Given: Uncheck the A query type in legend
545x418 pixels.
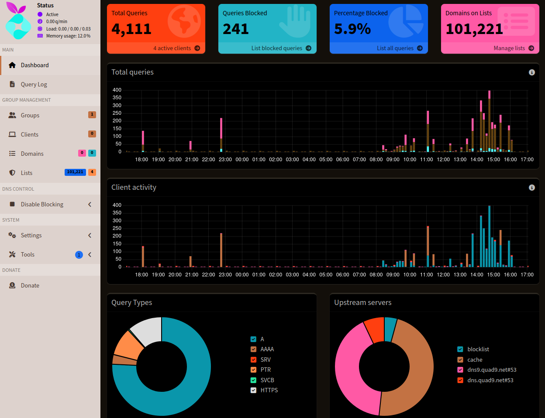Looking at the screenshot, I should click(253, 339).
